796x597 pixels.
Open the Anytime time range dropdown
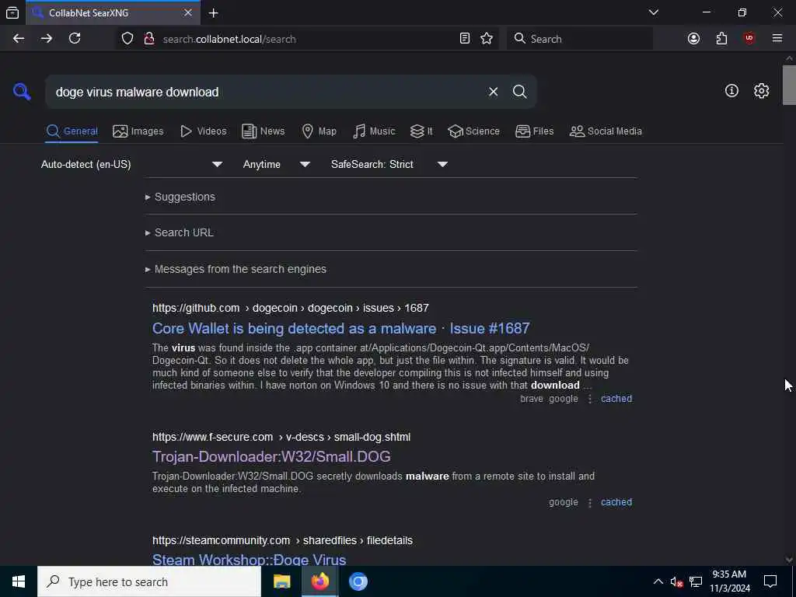coord(276,165)
